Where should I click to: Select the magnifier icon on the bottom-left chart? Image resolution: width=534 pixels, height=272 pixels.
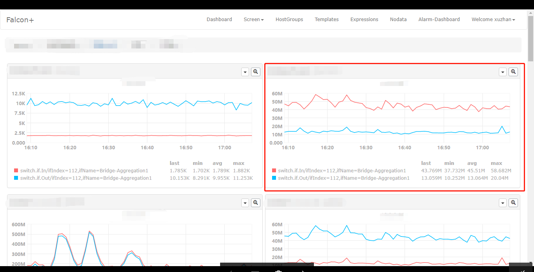pyautogui.click(x=255, y=203)
